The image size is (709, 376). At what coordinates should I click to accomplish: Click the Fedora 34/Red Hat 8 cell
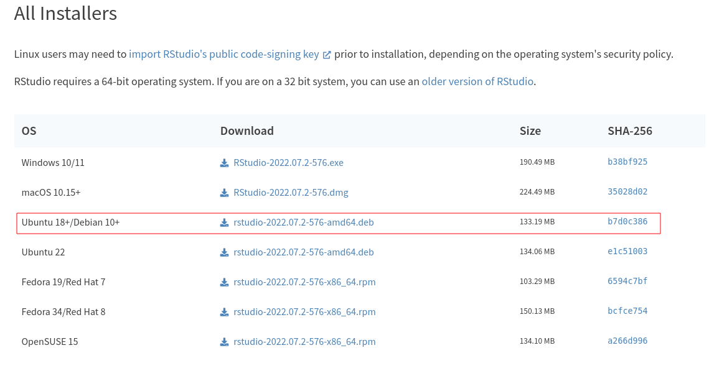click(x=63, y=311)
